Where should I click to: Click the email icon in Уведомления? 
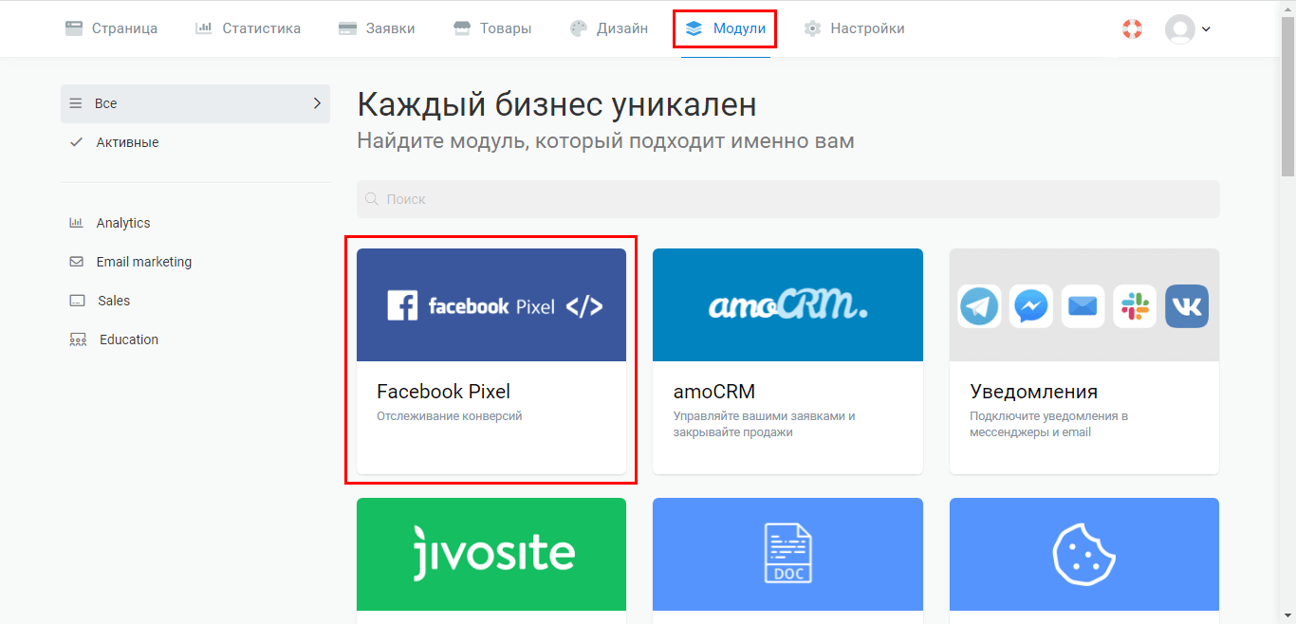[1083, 306]
